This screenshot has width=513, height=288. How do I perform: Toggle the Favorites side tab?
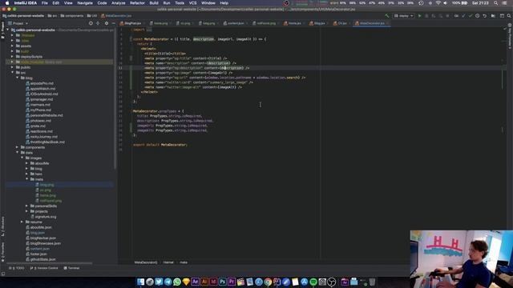pos(2,252)
